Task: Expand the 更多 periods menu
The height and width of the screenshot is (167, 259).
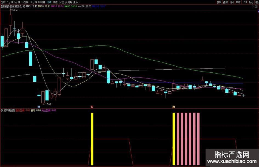Action: (x=76, y=2)
